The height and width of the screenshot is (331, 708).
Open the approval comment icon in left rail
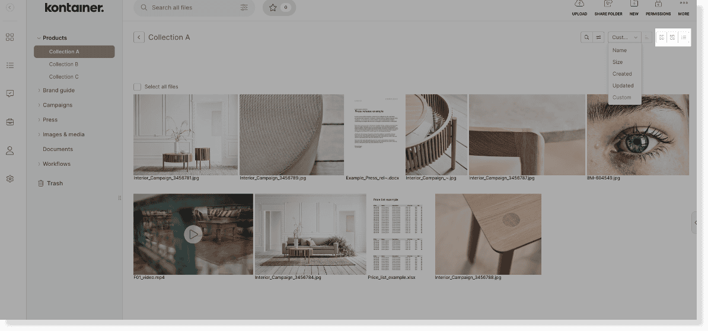click(10, 94)
